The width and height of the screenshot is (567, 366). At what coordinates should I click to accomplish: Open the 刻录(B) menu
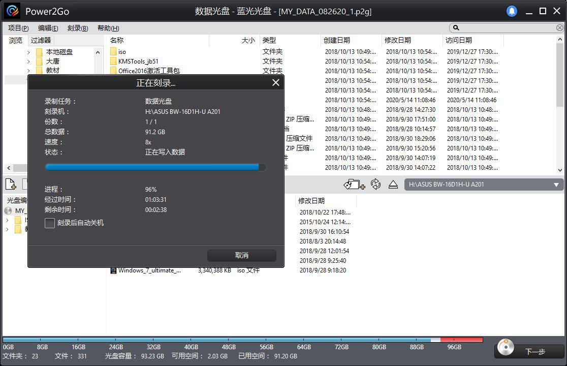coord(78,28)
